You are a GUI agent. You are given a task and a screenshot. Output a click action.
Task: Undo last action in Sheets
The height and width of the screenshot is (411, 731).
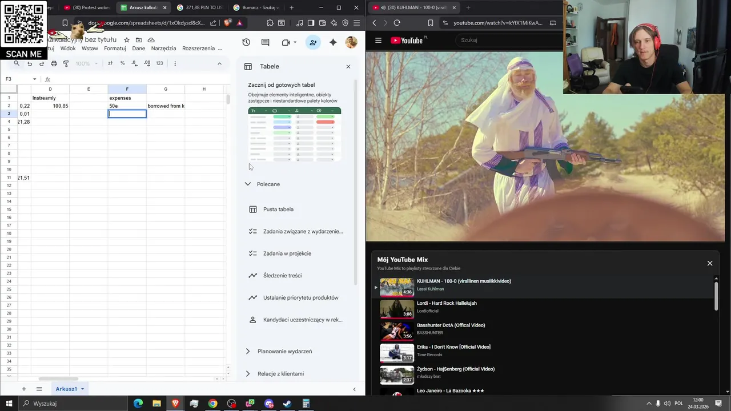tap(30, 63)
